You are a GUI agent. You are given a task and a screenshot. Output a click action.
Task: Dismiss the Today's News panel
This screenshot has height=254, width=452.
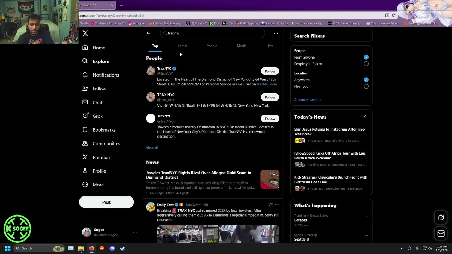pos(365,116)
